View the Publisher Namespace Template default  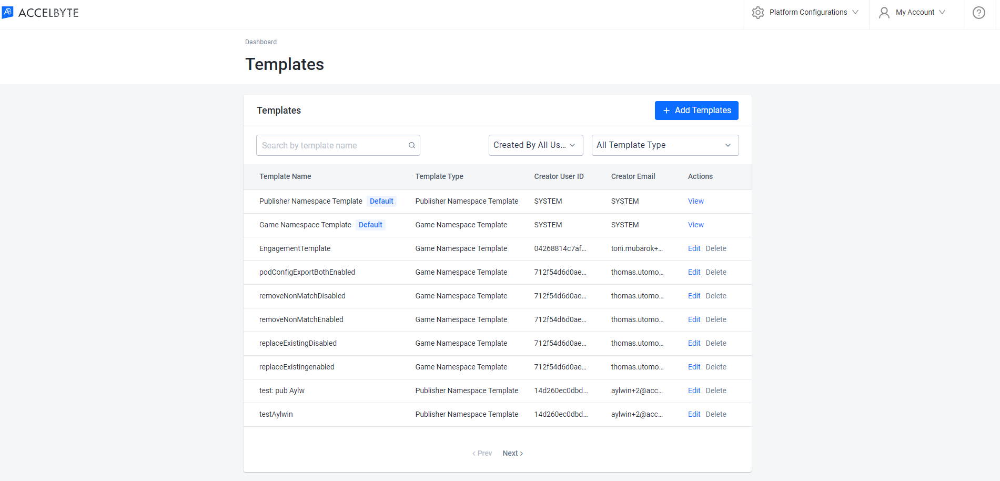pyautogui.click(x=695, y=201)
